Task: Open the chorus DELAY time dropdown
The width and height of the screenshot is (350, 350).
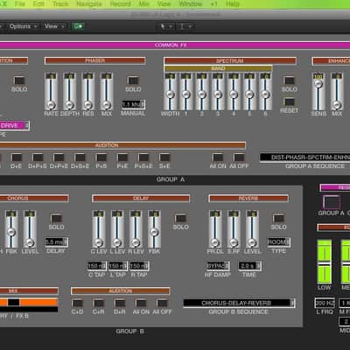Action: [x=57, y=242]
